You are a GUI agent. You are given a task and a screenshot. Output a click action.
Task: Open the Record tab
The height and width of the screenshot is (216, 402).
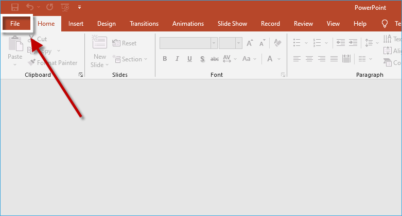point(270,24)
